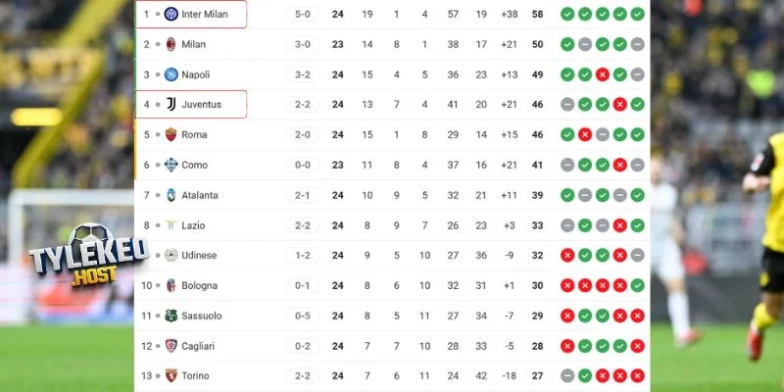The image size is (784, 392).
Task: Click Milan's last green win form indicator
Action: pyautogui.click(x=620, y=44)
